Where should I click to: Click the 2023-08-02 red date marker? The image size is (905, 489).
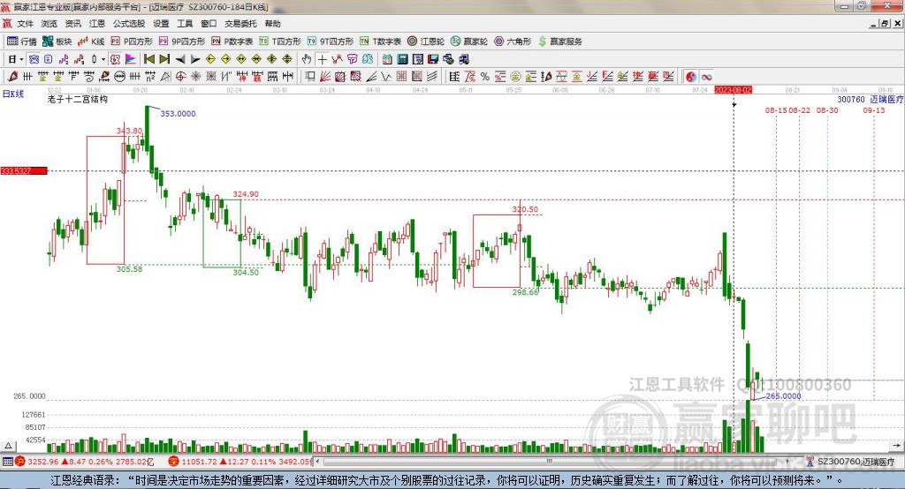tap(733, 90)
